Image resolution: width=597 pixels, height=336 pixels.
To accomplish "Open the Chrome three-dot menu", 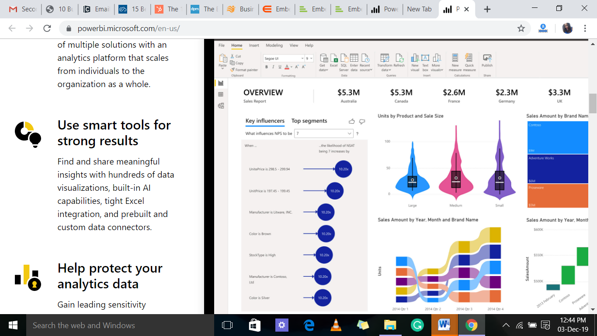I will coord(585,28).
